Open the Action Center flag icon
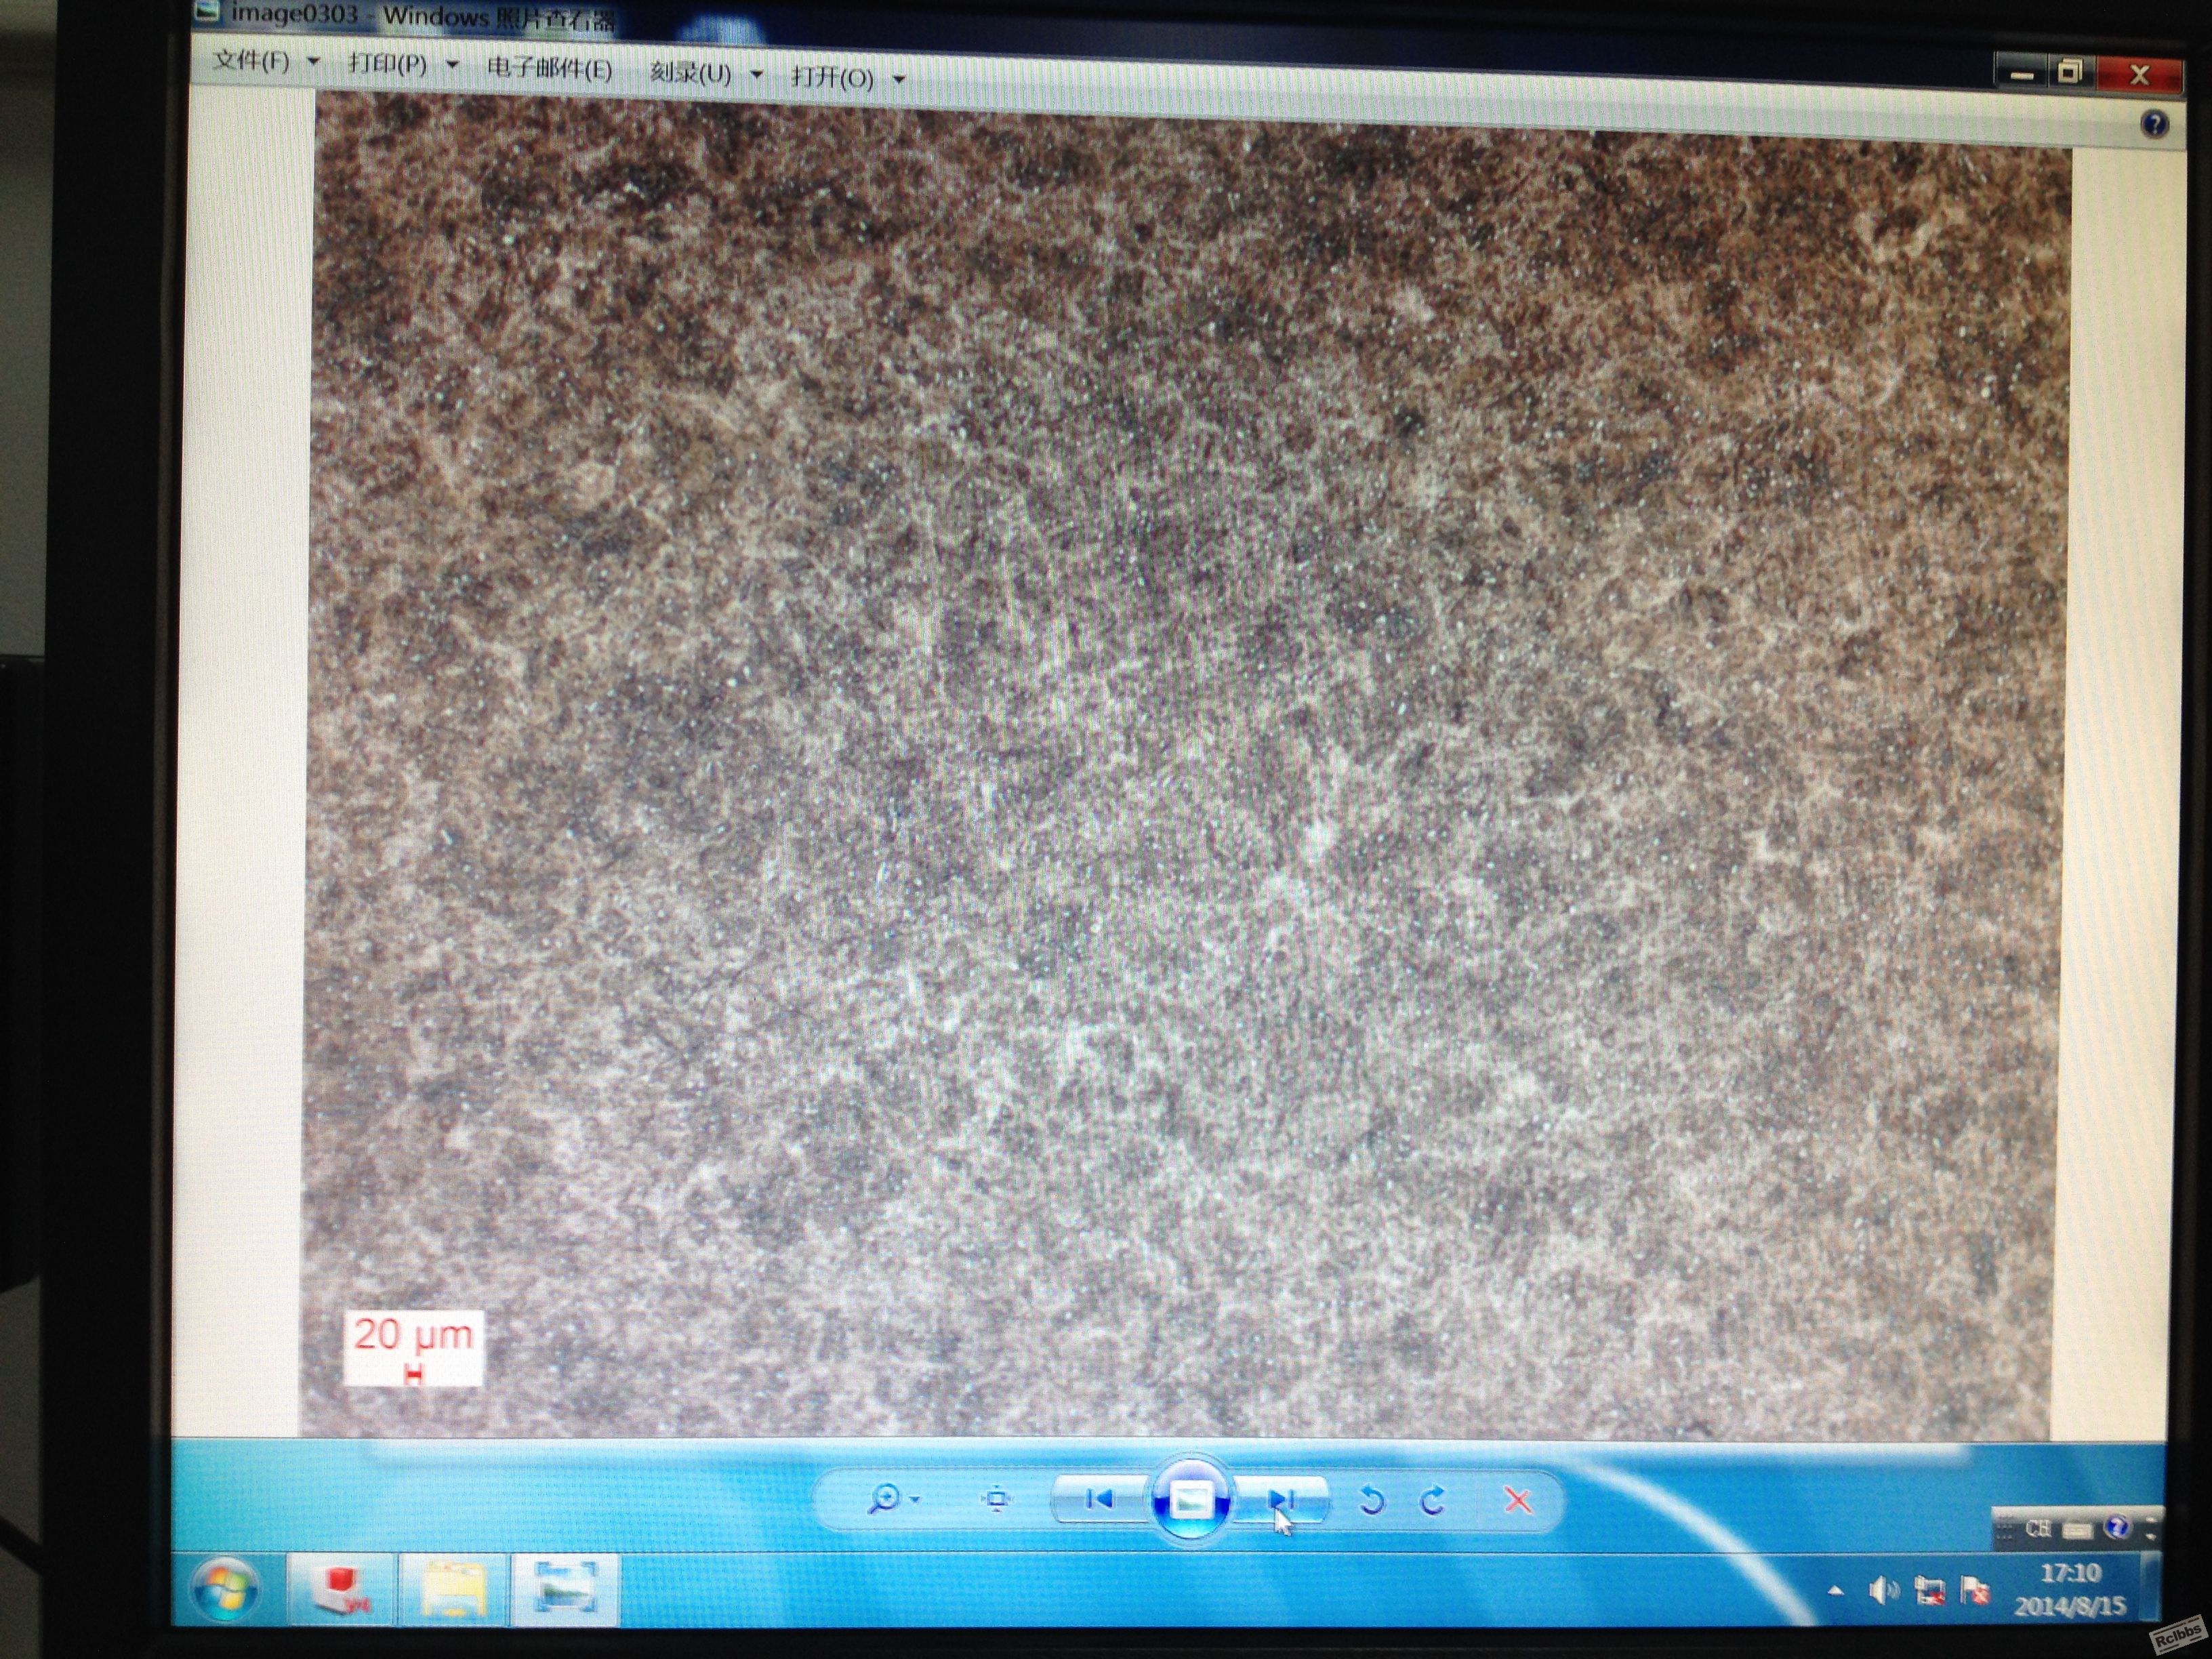Image resolution: width=2212 pixels, height=1659 pixels. pyautogui.click(x=1974, y=1590)
